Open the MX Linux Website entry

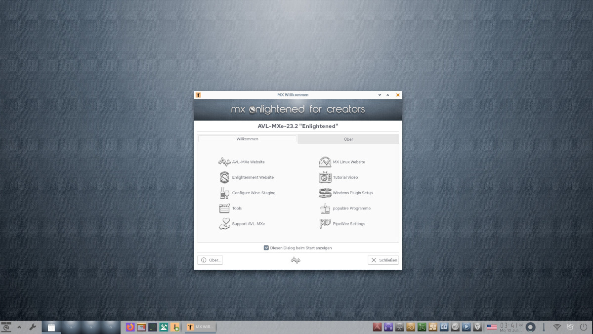[342, 162]
